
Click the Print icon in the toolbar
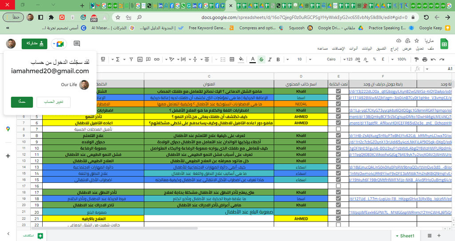pos(425,59)
